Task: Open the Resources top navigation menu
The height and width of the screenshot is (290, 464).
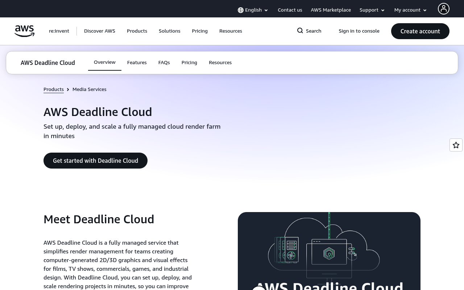Action: click(231, 31)
